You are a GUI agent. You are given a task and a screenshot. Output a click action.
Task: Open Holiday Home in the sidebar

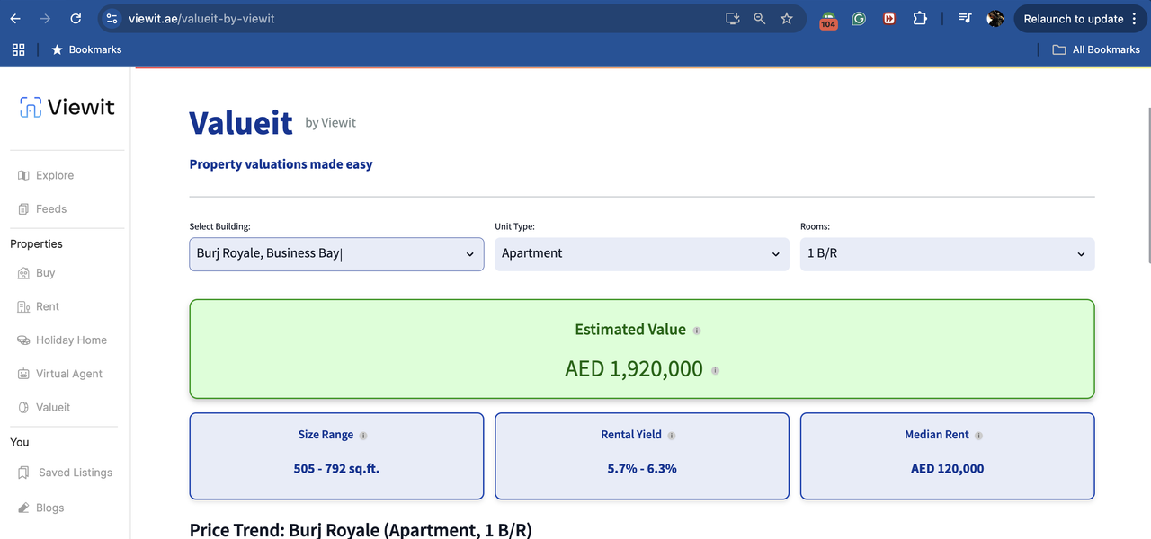tap(70, 340)
